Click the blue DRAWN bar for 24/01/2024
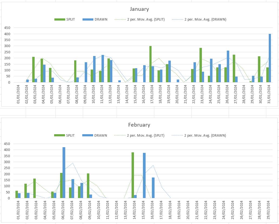 click(x=211, y=70)
